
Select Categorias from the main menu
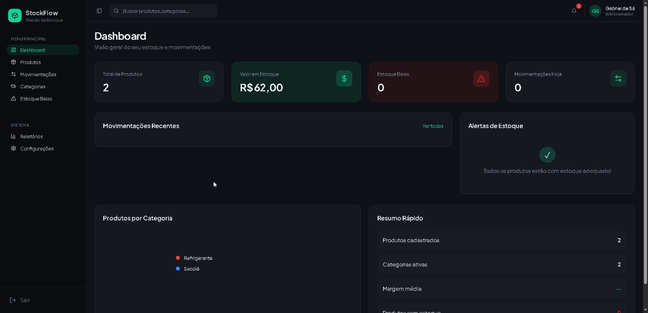click(x=32, y=87)
